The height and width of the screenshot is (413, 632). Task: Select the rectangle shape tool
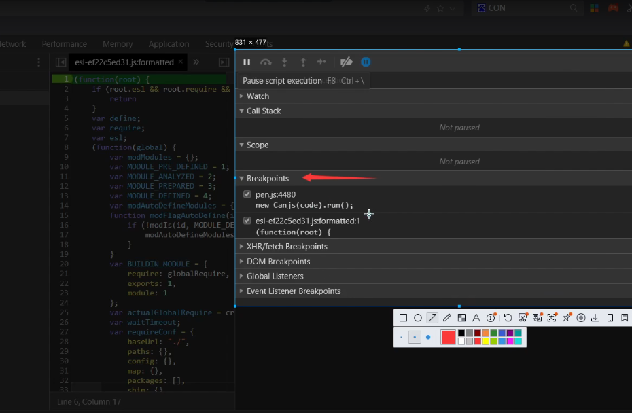(x=403, y=318)
